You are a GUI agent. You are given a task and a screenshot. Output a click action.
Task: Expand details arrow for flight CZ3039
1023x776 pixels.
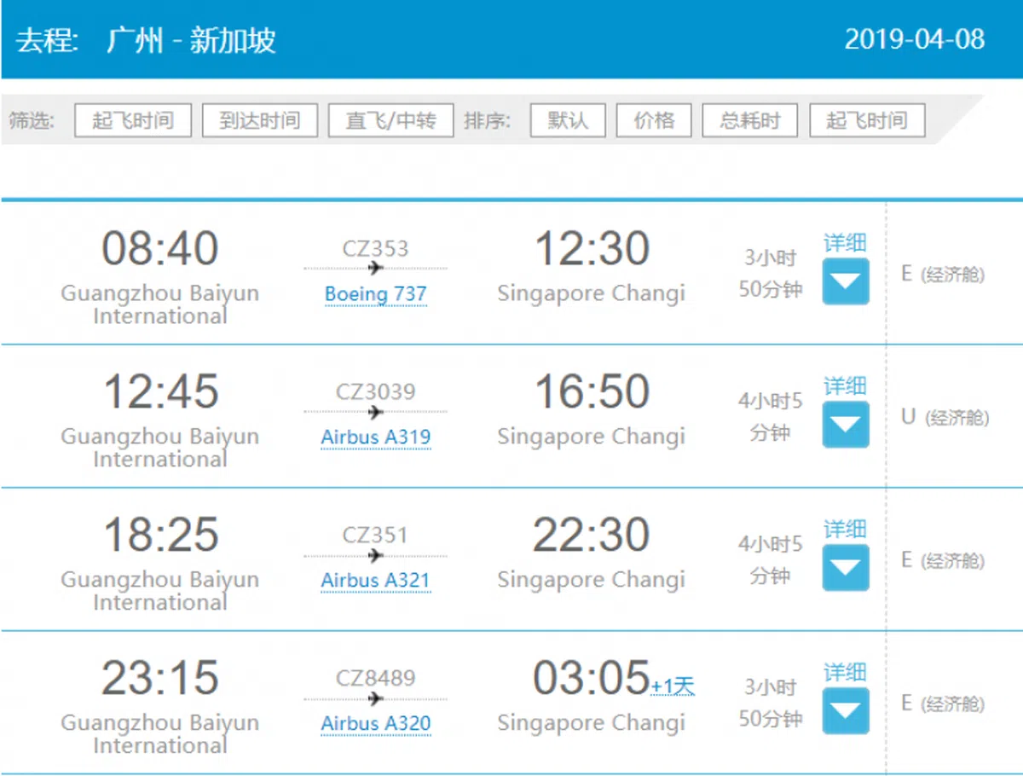[845, 425]
